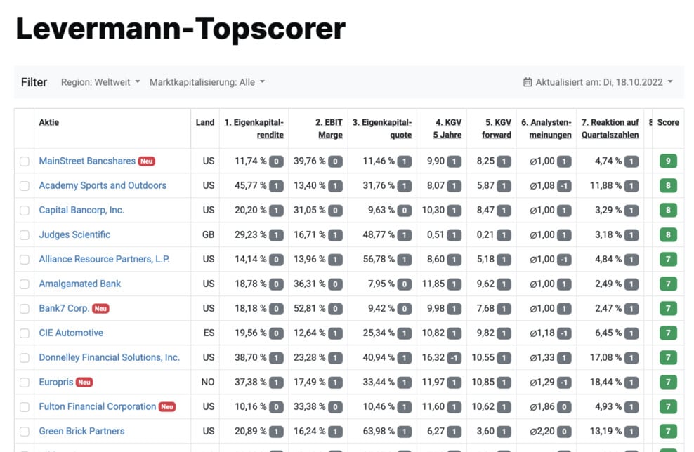Click the -1 analyst badge in Academy Sports row
Image resolution: width=694 pixels, height=452 pixels.
coord(564,186)
